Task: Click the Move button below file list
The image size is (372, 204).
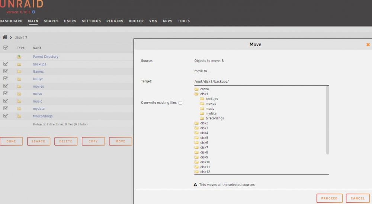Action: coord(121,141)
